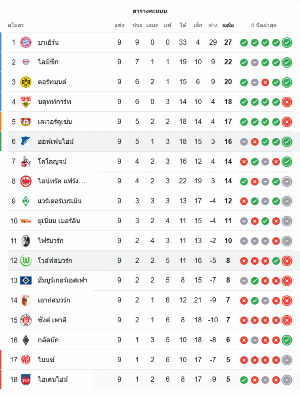Viewport: 300px width, 395px height.
Task: Click the Wolfsburg club logo
Action: (26, 261)
